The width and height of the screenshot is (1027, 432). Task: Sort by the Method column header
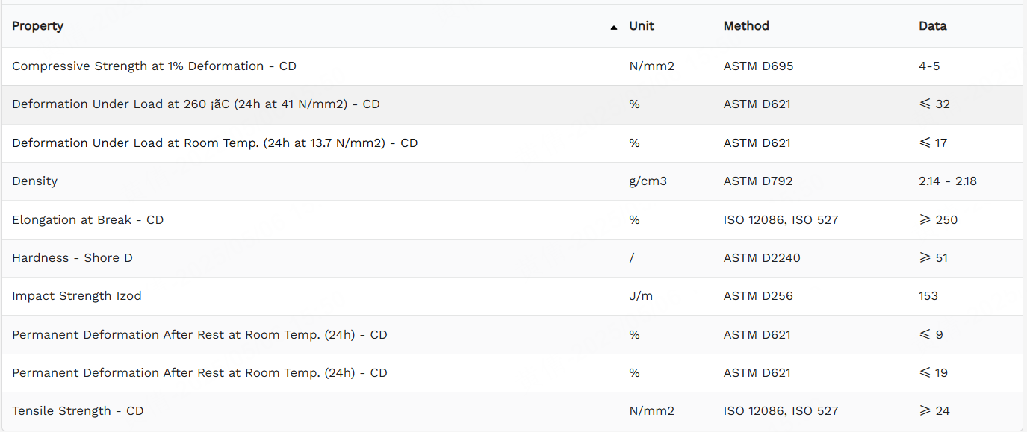(746, 26)
